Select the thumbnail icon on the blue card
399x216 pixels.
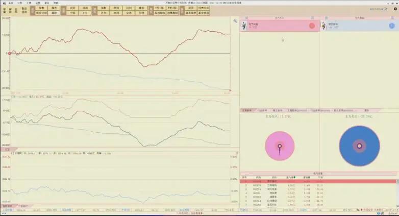point(323,25)
